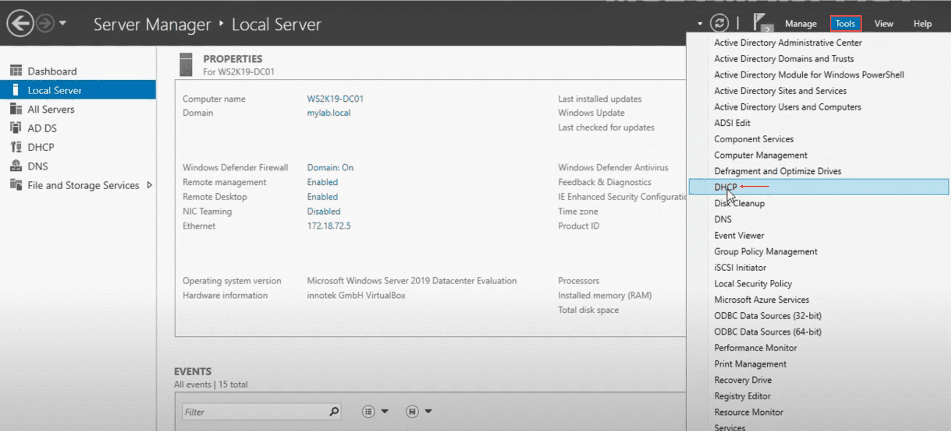Open the Manage menu
The width and height of the screenshot is (951, 431).
(x=801, y=24)
